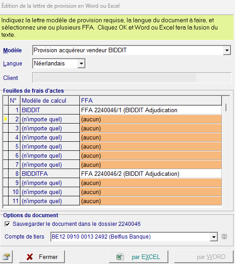The height and width of the screenshot is (264, 235).
Task: Click the settings icon button at bottom left
Action: 6,257
